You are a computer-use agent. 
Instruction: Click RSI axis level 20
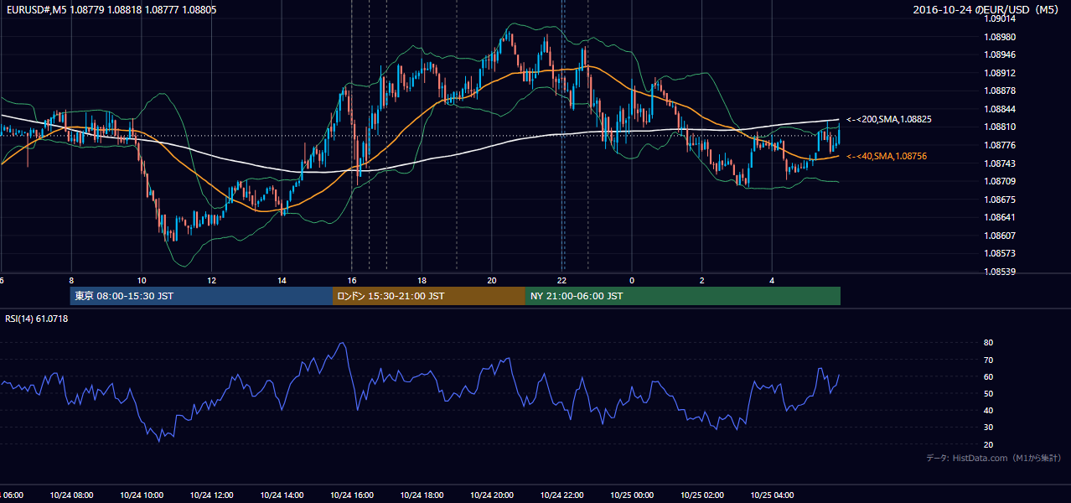coord(989,444)
